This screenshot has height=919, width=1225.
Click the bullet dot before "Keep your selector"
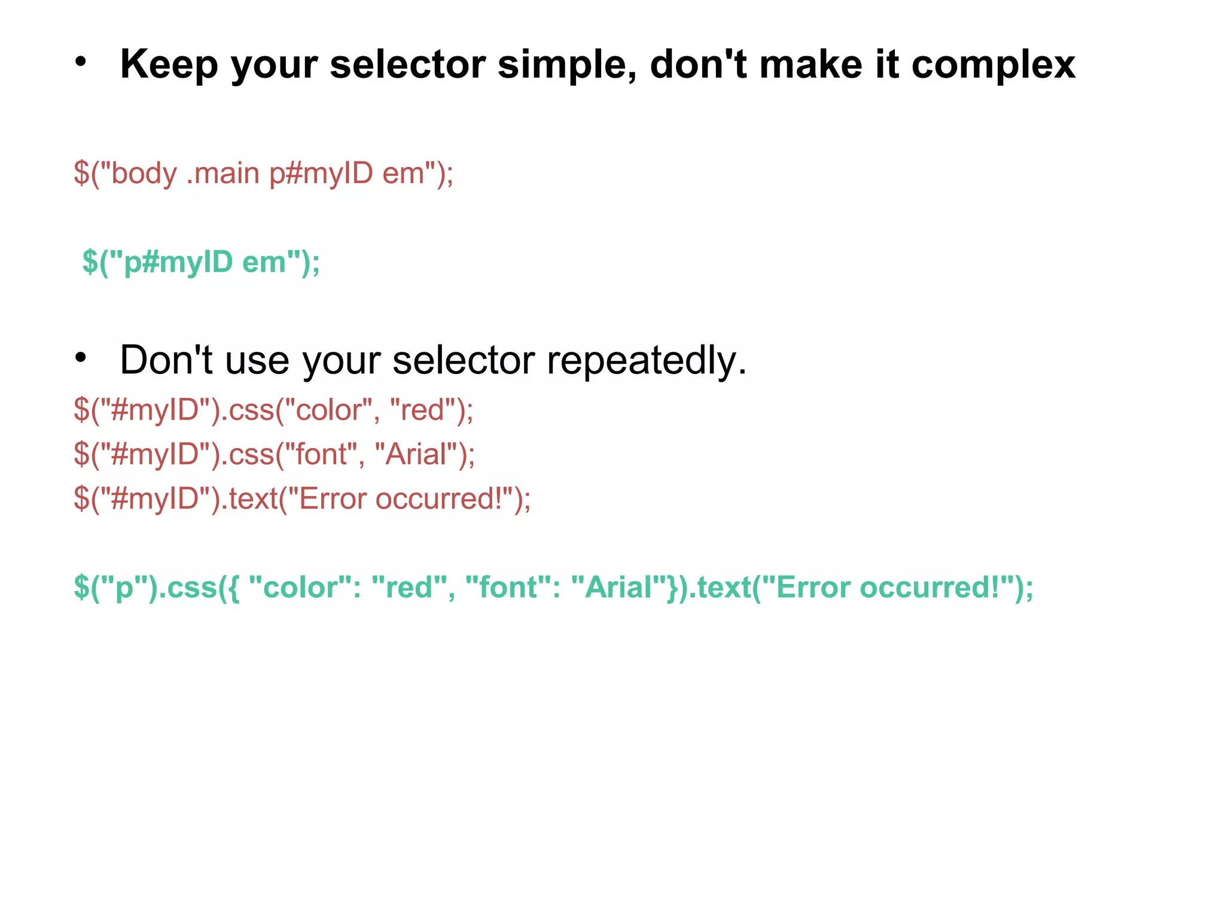pyautogui.click(x=81, y=62)
